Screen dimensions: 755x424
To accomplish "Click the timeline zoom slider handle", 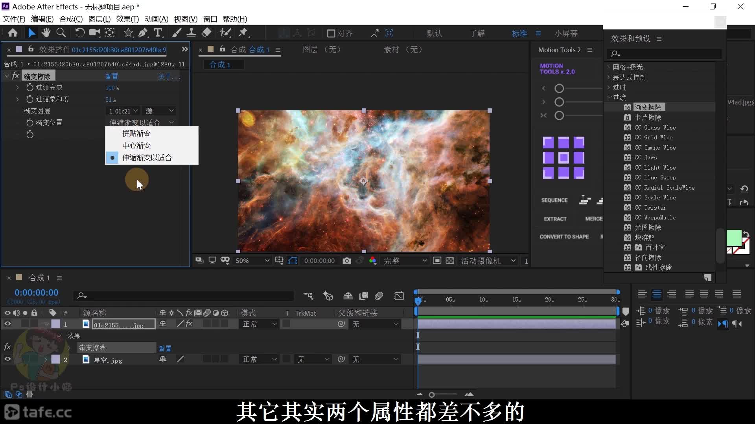I will point(432,395).
